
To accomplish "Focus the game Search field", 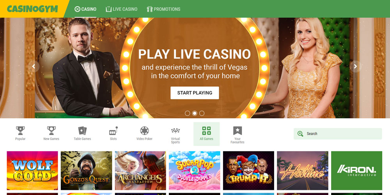I will [x=337, y=134].
